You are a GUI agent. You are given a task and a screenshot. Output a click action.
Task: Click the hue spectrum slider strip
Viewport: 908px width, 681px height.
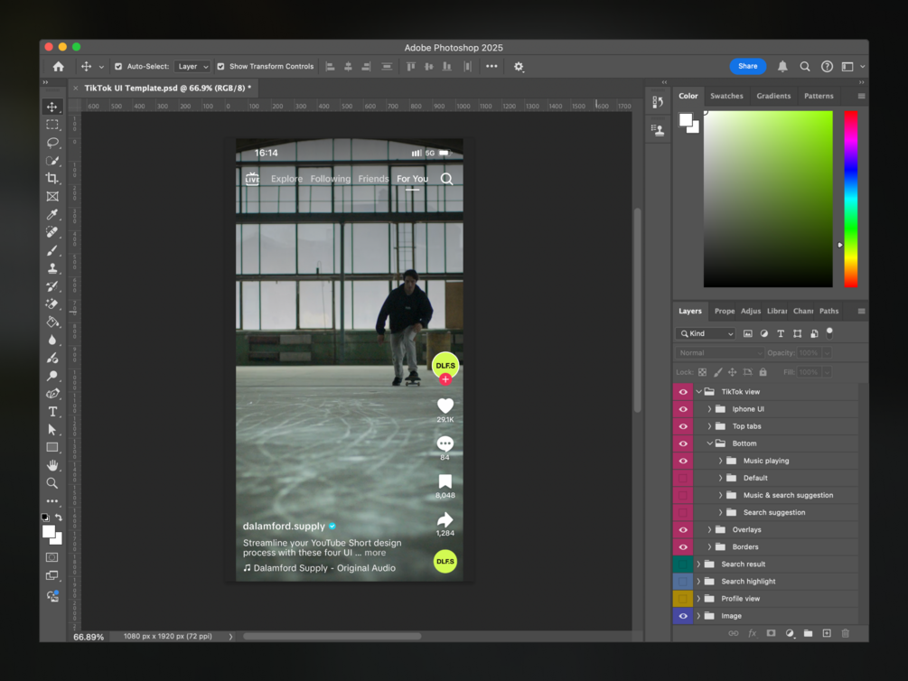click(x=851, y=199)
